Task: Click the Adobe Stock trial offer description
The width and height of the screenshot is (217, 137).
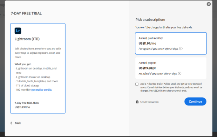Action: point(171,87)
